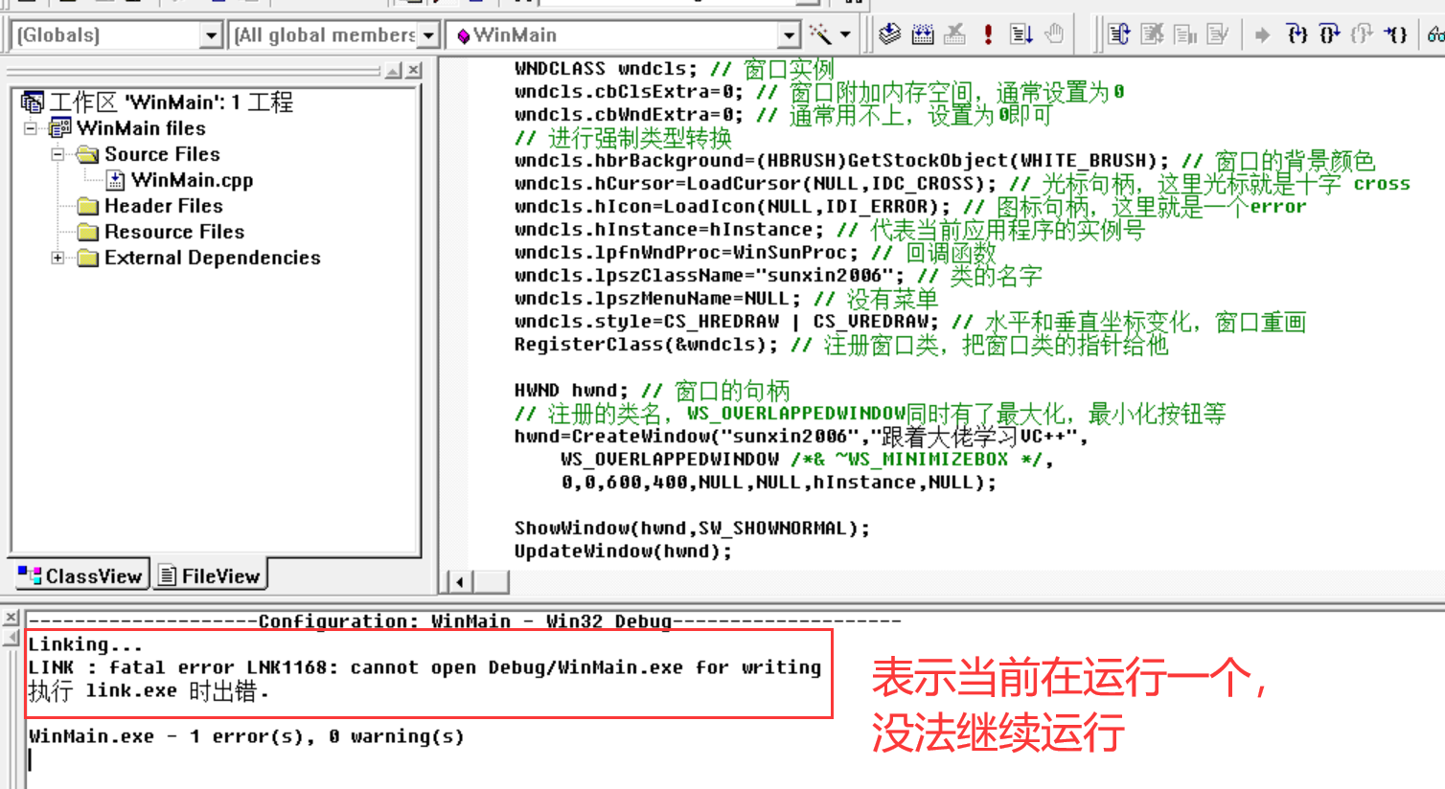Viewport: 1445px width, 789px height.
Task: Click the Break Execution icon
Action: tap(1185, 34)
